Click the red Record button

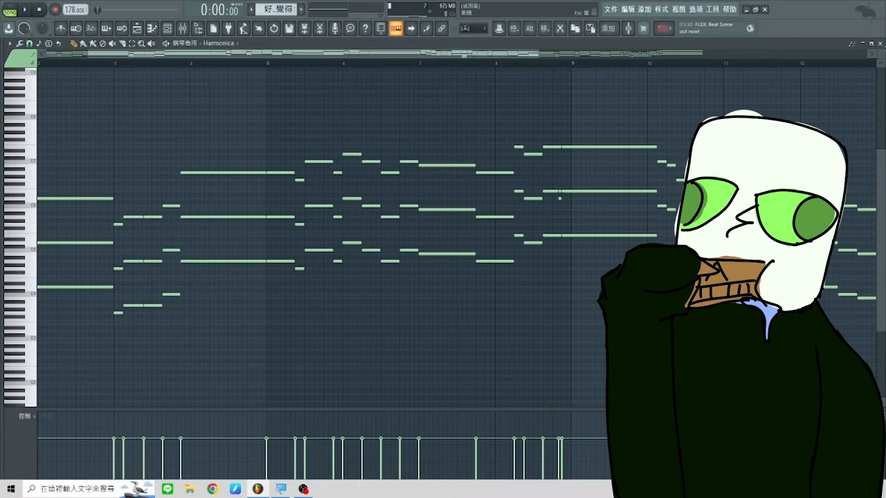click(x=55, y=10)
